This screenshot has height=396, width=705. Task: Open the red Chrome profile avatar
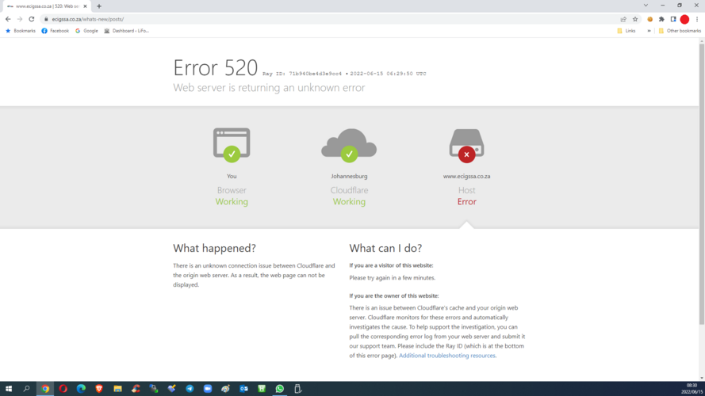(x=684, y=19)
